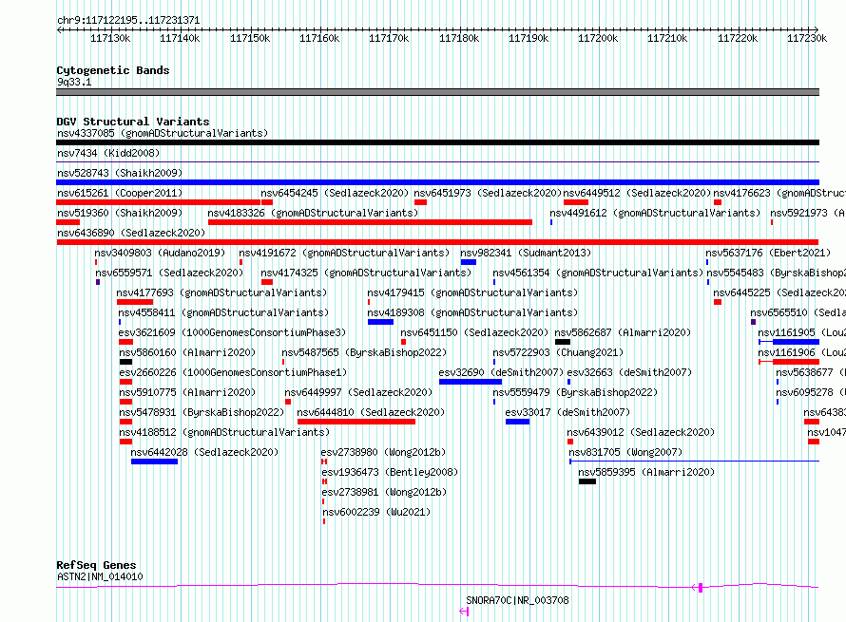Open nsv5860160 (Almarri2020) label

click(x=187, y=352)
